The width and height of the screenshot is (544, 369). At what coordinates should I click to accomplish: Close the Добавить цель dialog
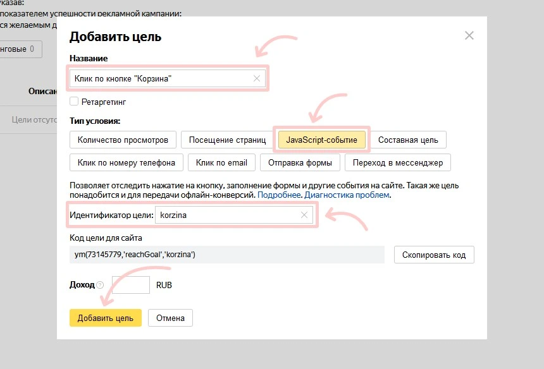pos(469,35)
